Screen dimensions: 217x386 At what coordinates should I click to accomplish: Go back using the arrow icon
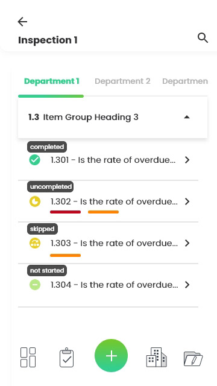(22, 22)
